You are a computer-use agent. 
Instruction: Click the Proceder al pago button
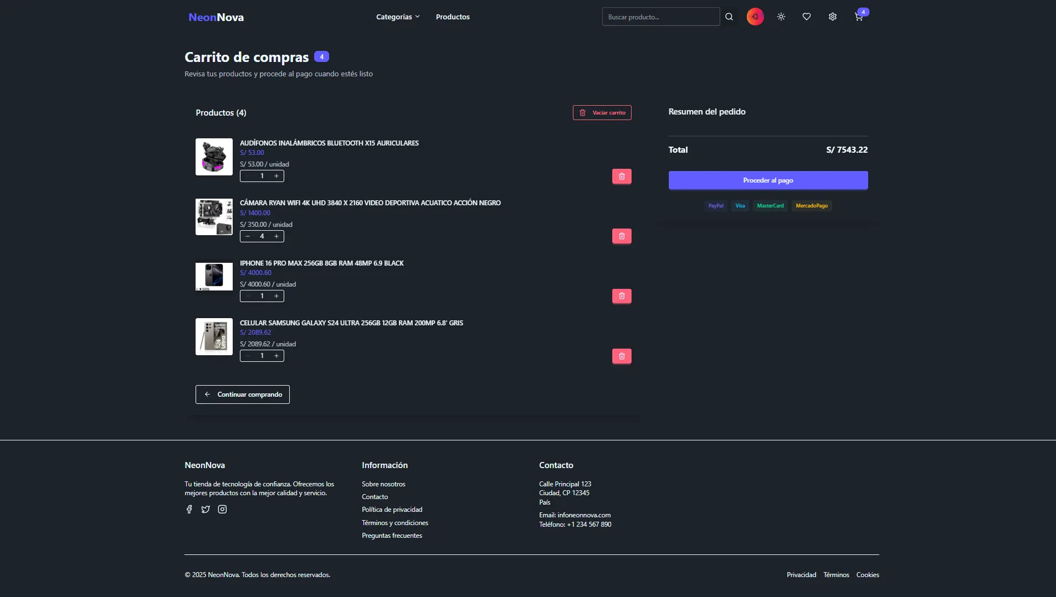tap(768, 180)
